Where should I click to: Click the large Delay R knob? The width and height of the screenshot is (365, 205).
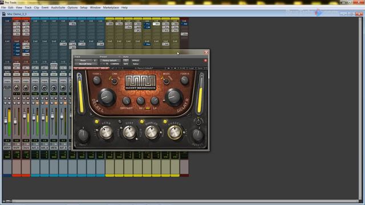[173, 97]
